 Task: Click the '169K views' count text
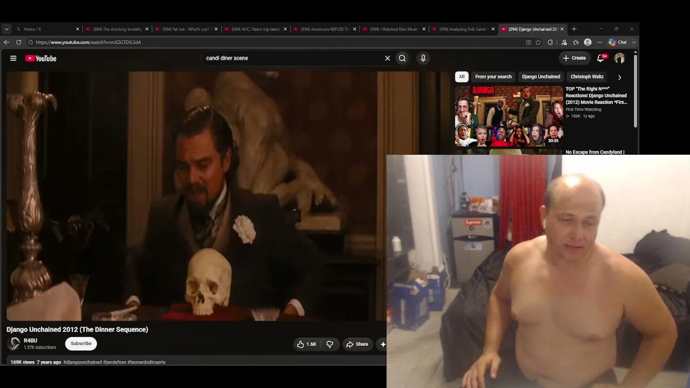click(22, 362)
